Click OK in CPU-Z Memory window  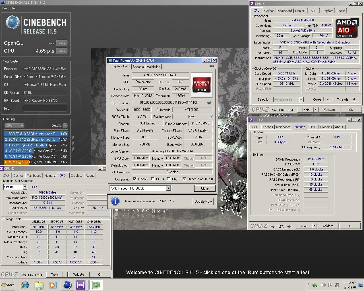(349, 226)
